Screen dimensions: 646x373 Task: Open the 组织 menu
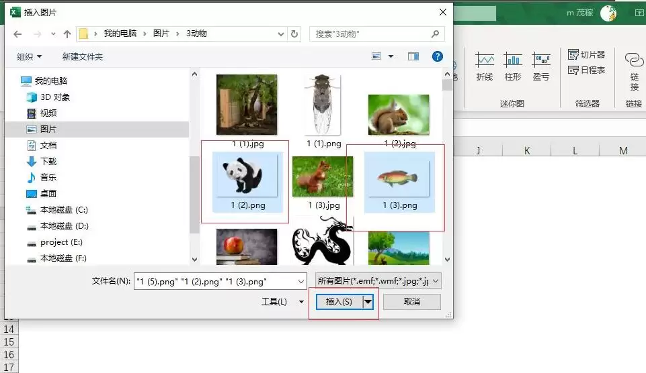[x=29, y=57]
